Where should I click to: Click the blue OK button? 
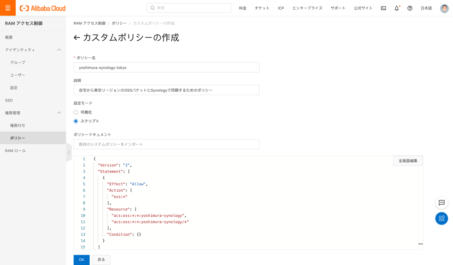click(x=82, y=260)
